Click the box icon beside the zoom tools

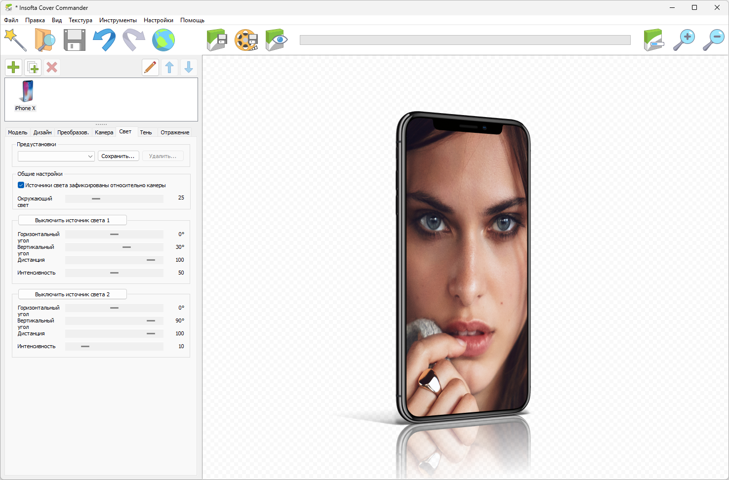[x=654, y=40]
